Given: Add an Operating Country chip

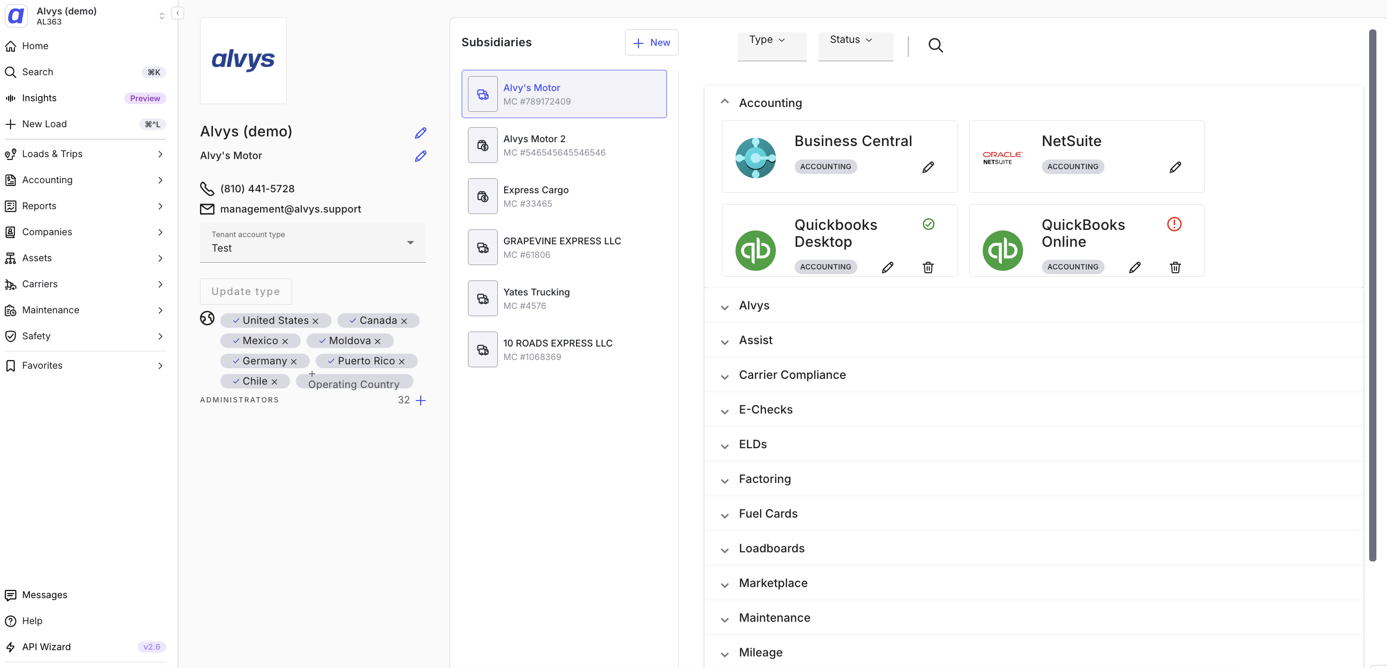Looking at the screenshot, I should (x=354, y=381).
